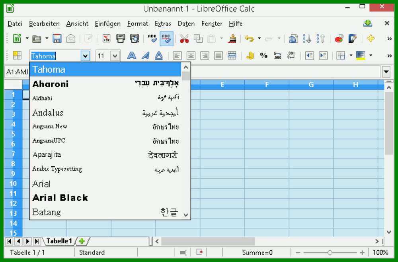Apply Percent number format
This screenshot has height=262, width=398.
coord(264,55)
